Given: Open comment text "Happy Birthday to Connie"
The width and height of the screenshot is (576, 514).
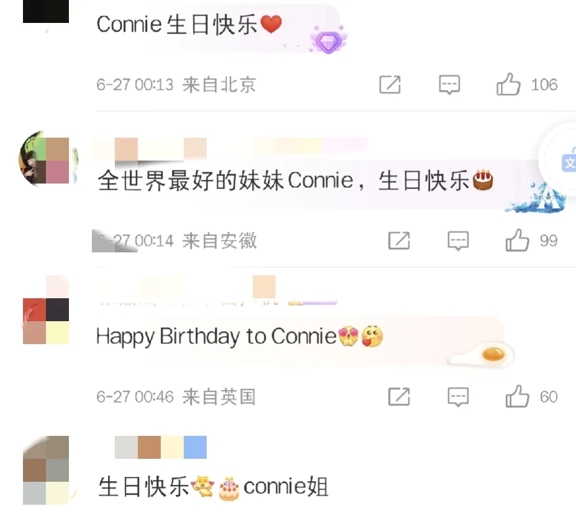Looking at the screenshot, I should [x=216, y=337].
